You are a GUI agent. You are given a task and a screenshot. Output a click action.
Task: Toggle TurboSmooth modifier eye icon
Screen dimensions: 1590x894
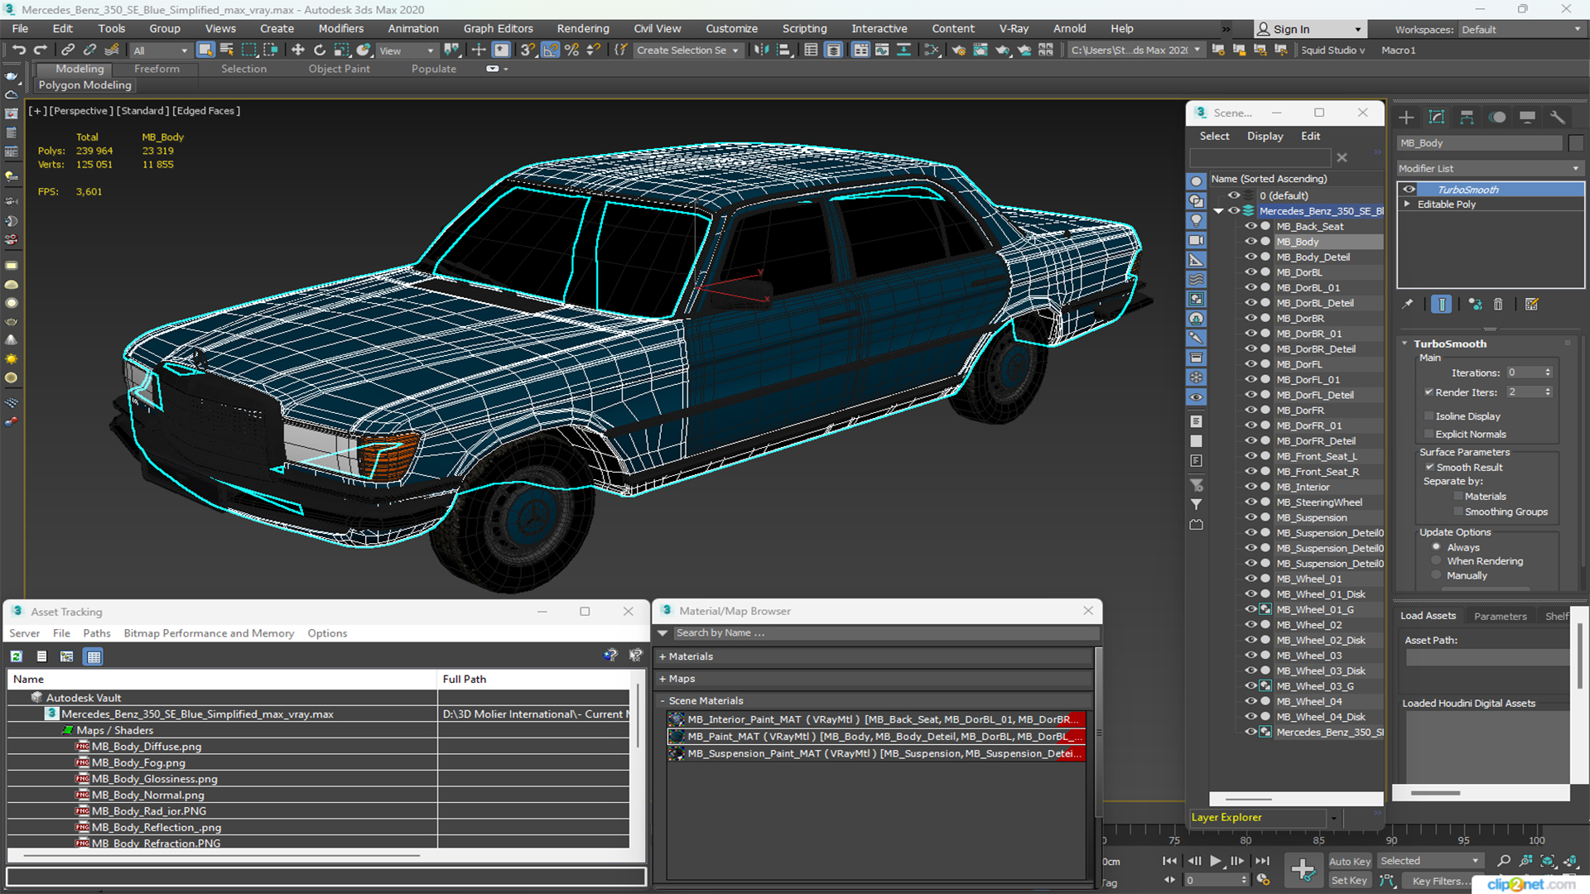coord(1409,190)
